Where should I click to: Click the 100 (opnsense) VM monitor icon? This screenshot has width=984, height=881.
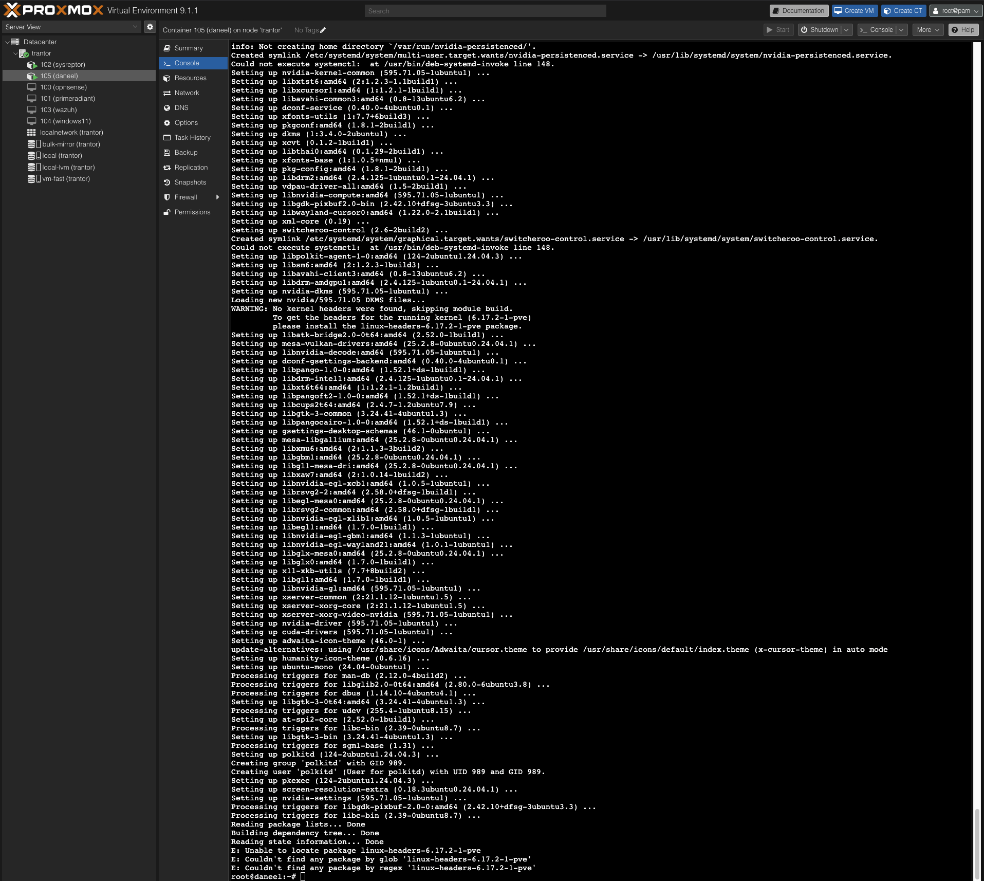[x=32, y=87]
